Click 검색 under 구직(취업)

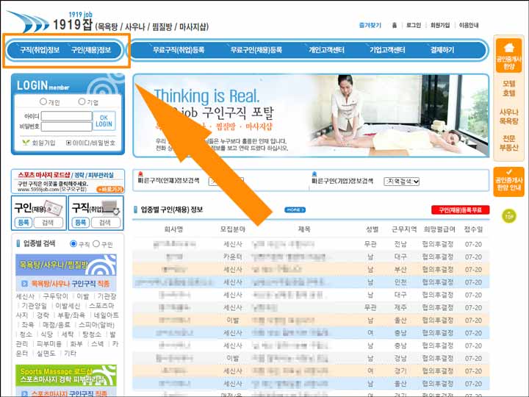tap(105, 223)
